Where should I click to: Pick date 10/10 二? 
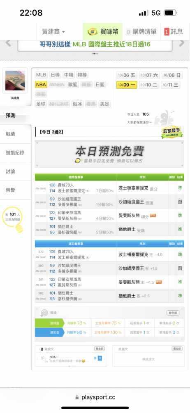(149, 85)
